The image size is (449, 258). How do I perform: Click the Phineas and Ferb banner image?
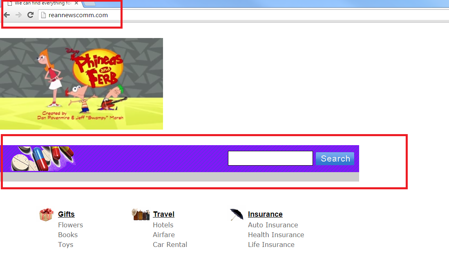coord(82,84)
